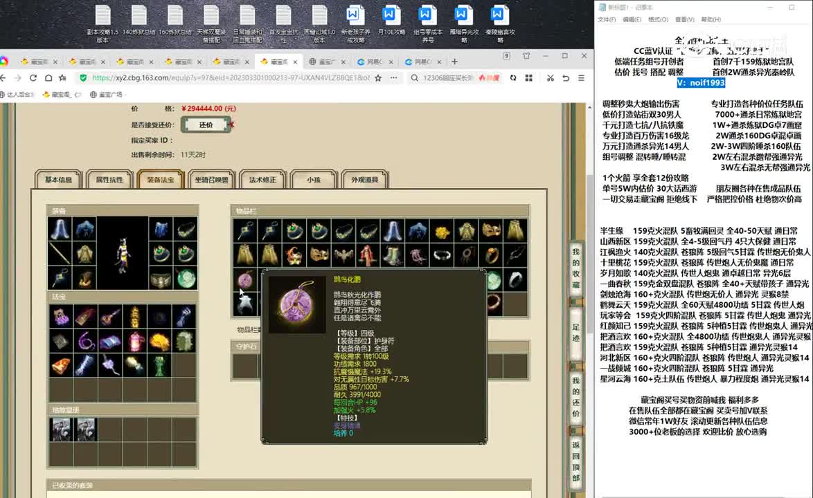This screenshot has height=498, width=813.
Task: Open desktop file 天梯双魔装备搭配
Action: tap(211, 24)
